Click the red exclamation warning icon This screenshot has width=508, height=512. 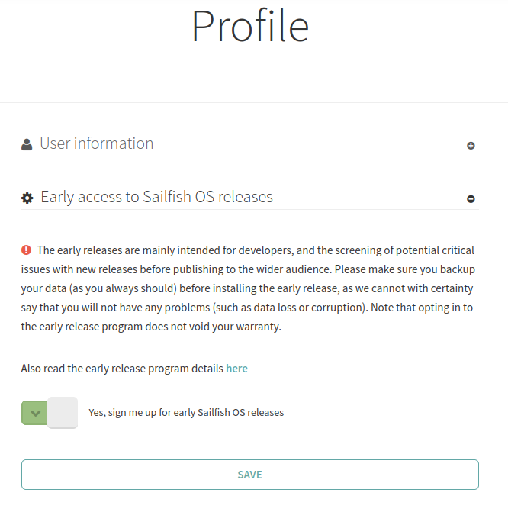tap(27, 250)
